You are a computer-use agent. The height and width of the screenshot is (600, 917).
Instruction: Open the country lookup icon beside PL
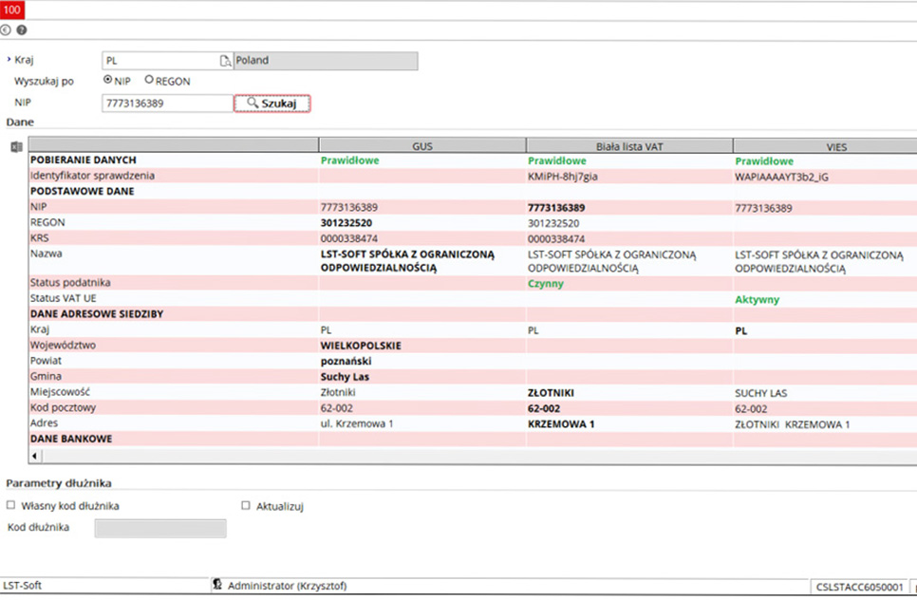coord(225,61)
